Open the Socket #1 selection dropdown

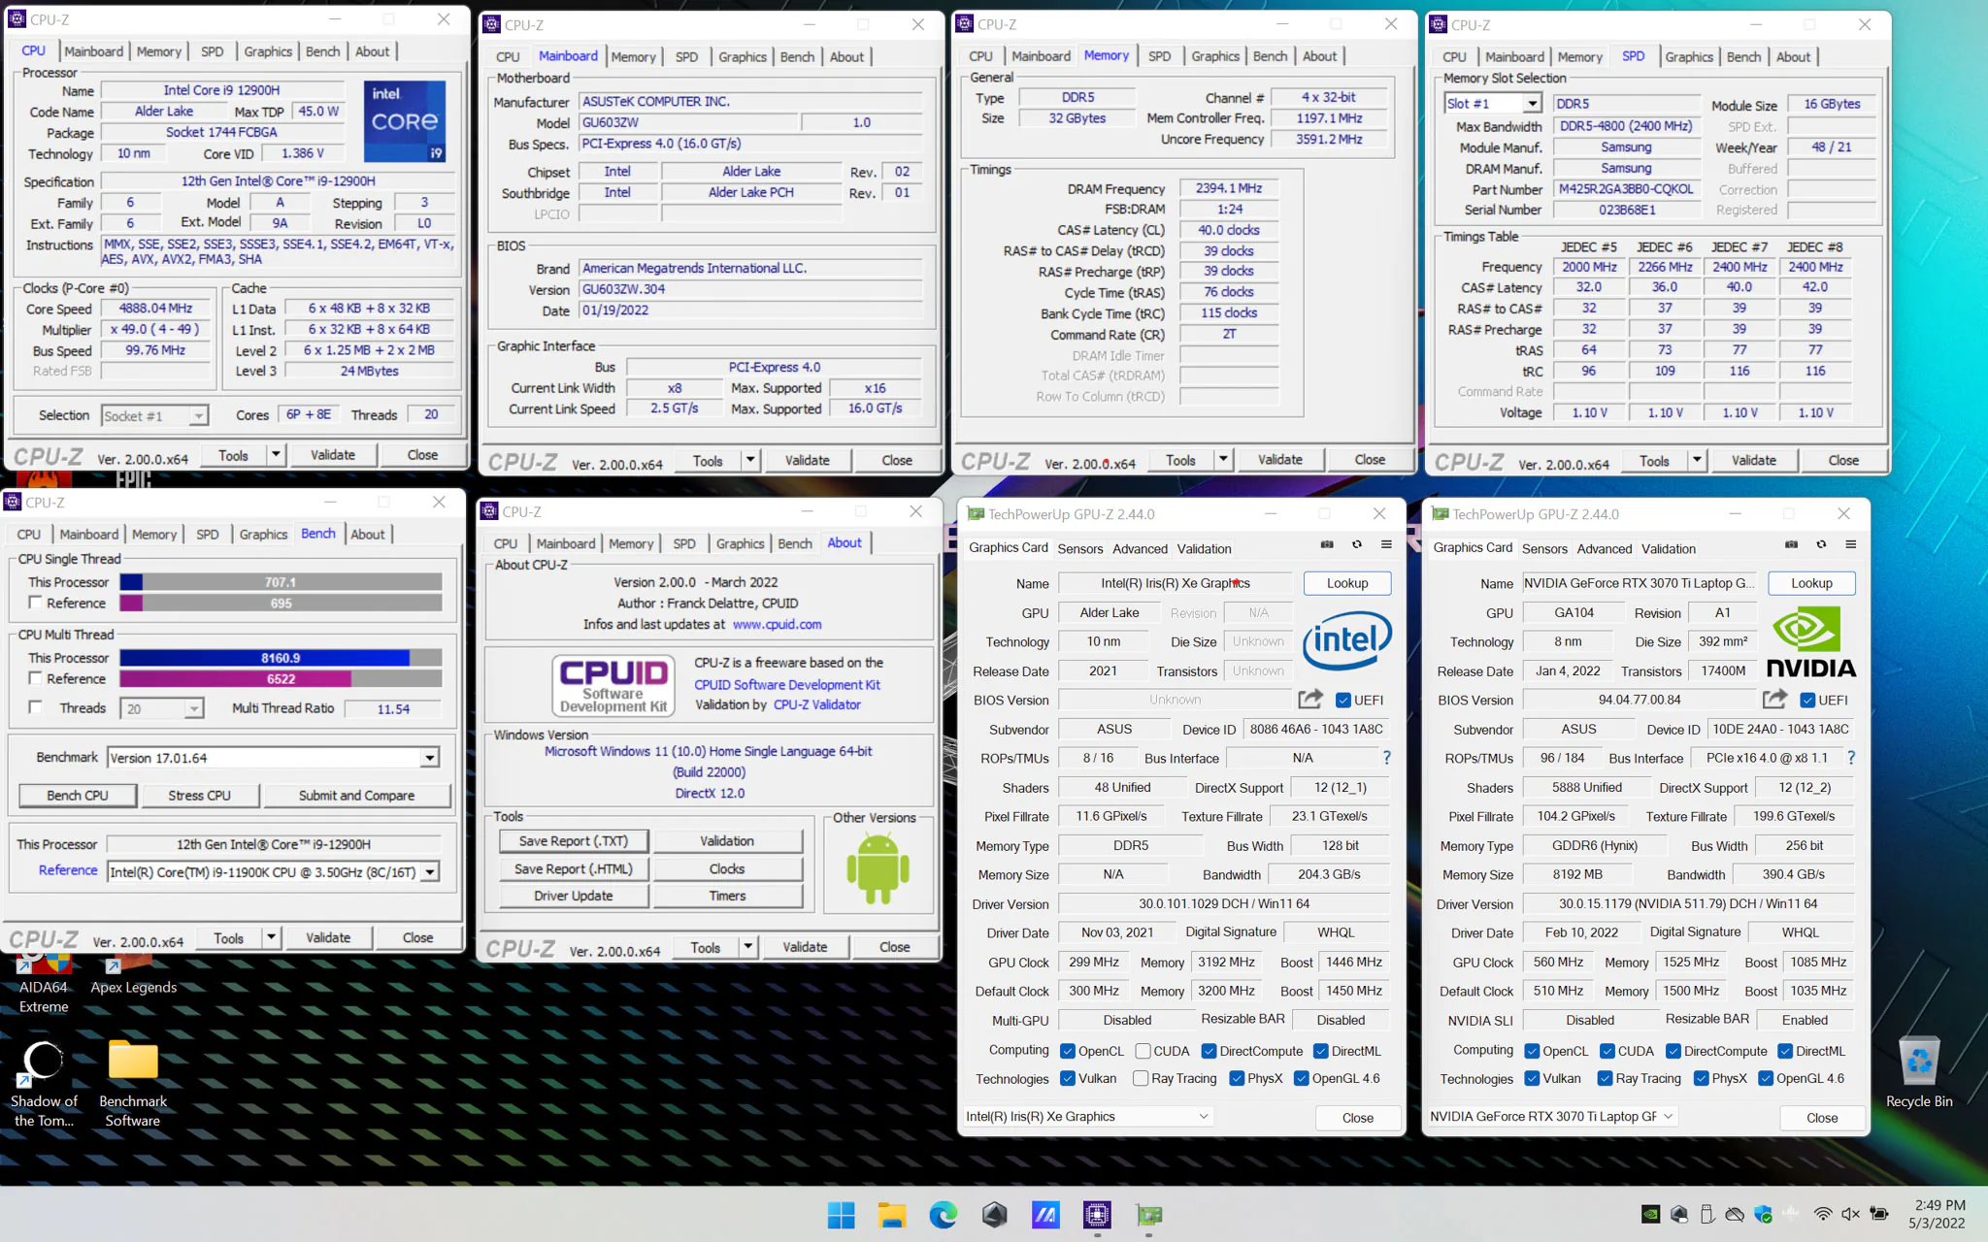pyautogui.click(x=154, y=415)
